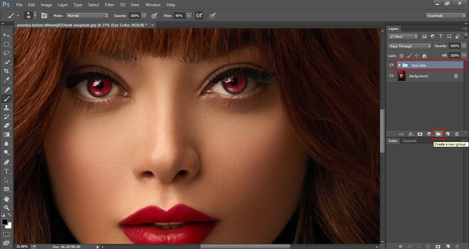This screenshot has width=469, height=249.
Task: Switch to the Channels tab
Action: (409, 141)
